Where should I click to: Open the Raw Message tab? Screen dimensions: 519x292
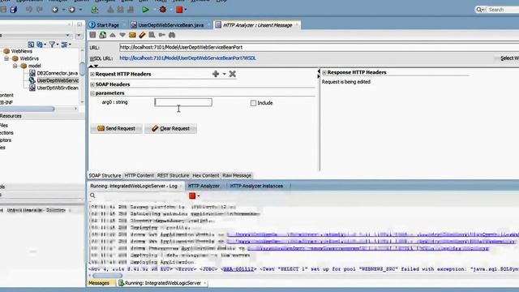click(x=237, y=175)
